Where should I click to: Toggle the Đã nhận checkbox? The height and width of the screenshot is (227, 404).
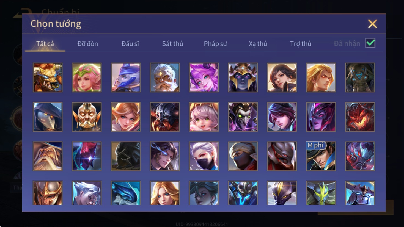click(370, 43)
